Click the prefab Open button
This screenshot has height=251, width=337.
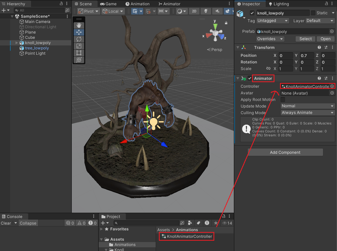coord(326,39)
